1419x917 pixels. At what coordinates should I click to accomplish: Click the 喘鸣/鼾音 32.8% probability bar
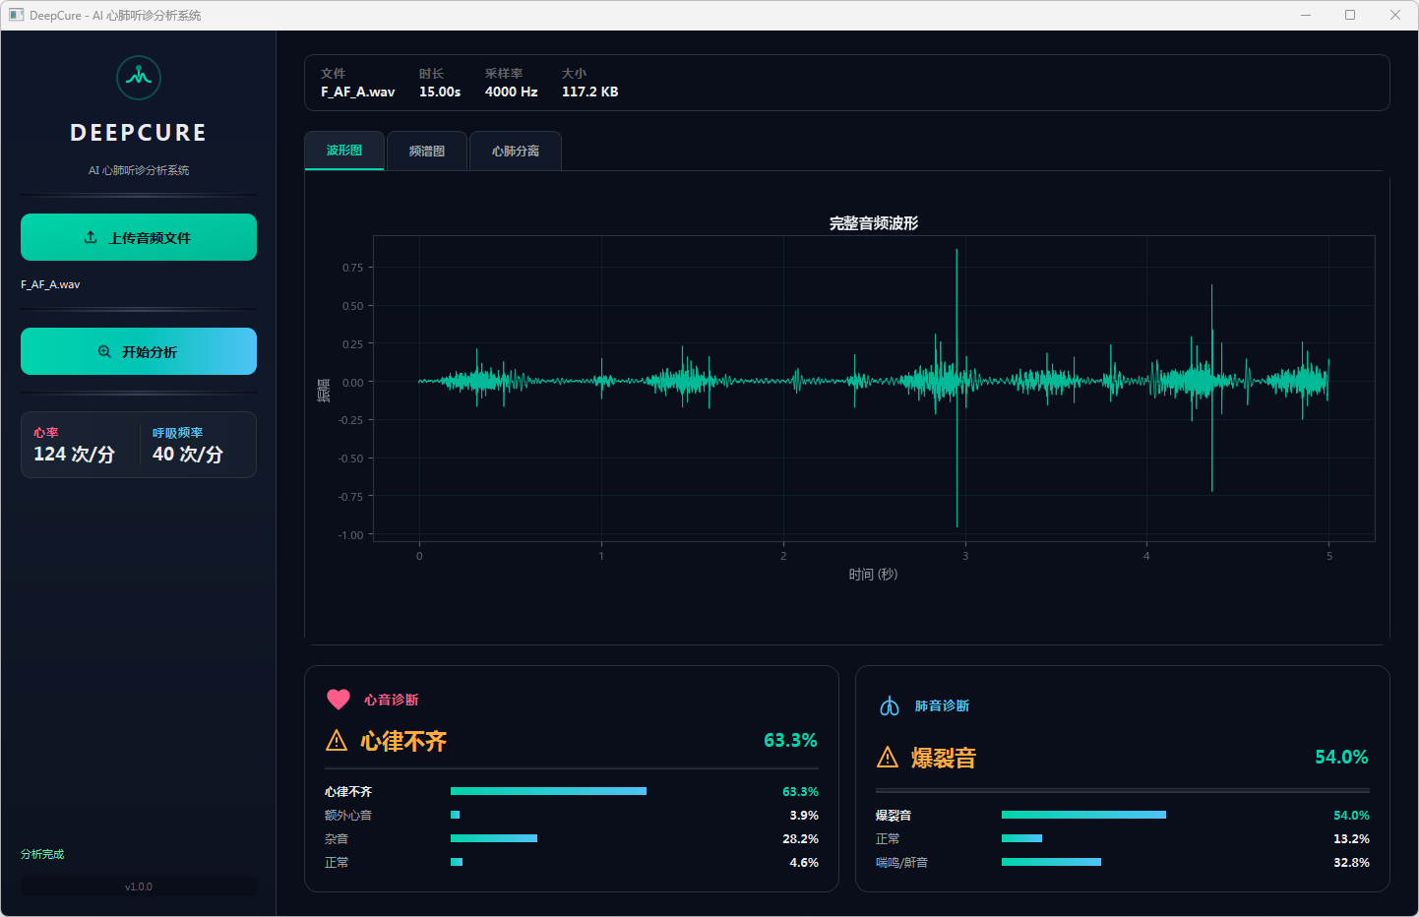pyautogui.click(x=1051, y=862)
